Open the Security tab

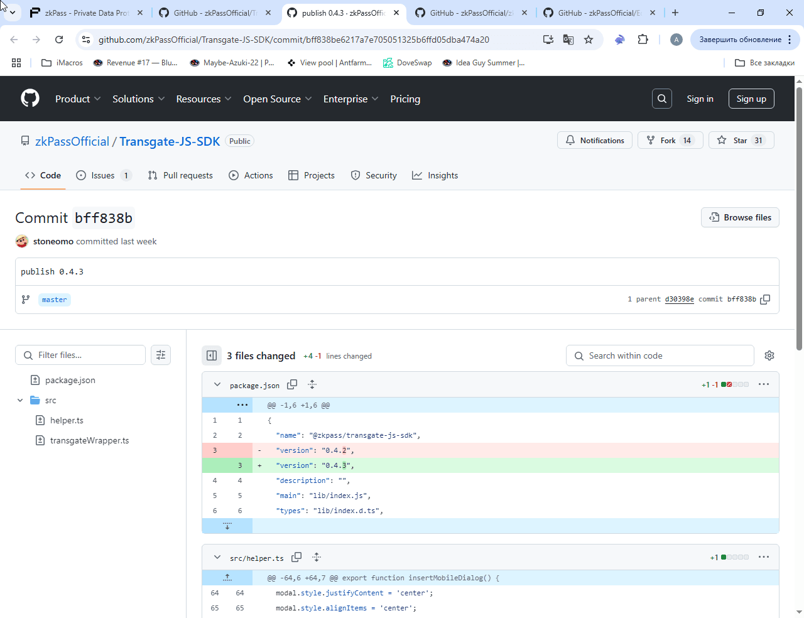coord(374,175)
